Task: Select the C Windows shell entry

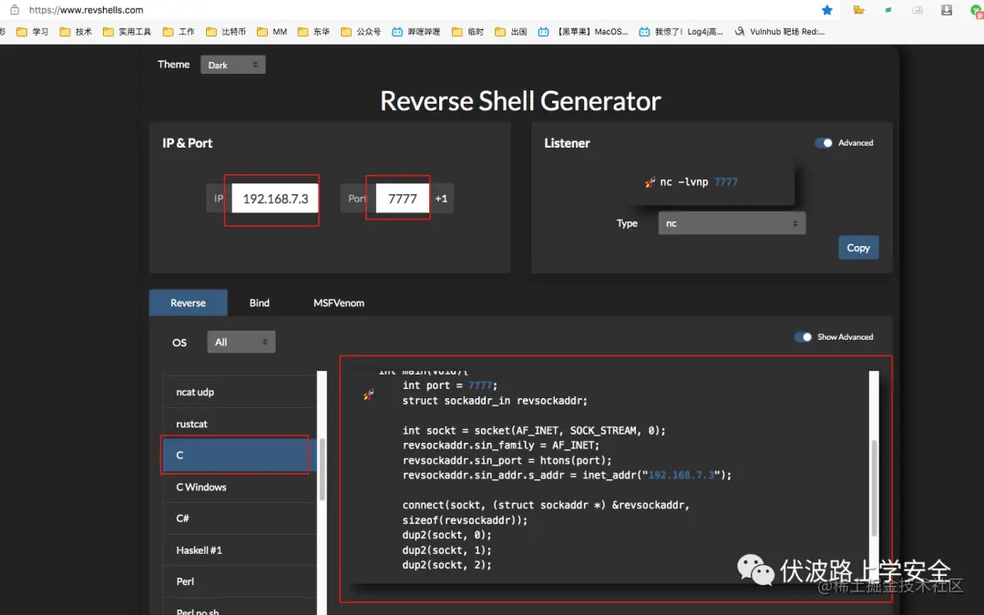Action: [x=240, y=487]
